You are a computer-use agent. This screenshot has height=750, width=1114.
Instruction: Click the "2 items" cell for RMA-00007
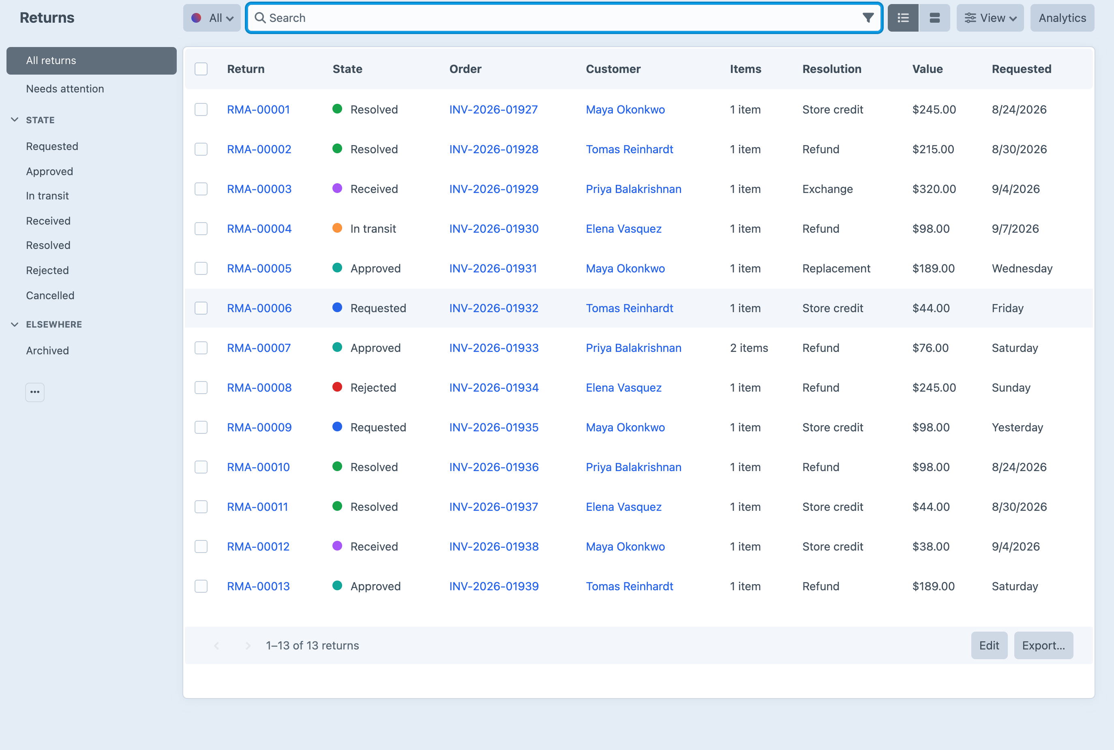[749, 348]
